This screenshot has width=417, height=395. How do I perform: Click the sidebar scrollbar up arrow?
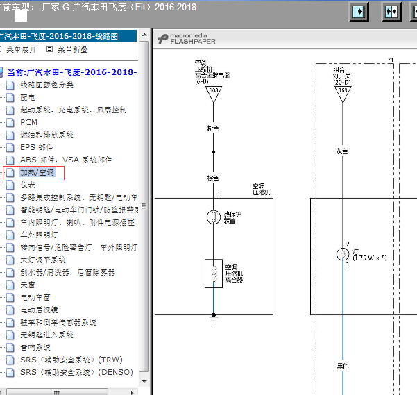[x=144, y=35]
